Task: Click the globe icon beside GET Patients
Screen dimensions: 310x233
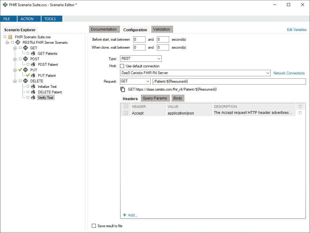Action: coord(33,53)
